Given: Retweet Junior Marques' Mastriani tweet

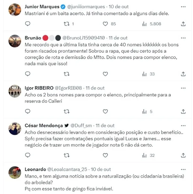Looking at the screenshot, I should pos(67,24).
